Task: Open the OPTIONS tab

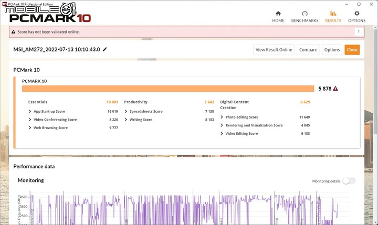Action: point(357,17)
